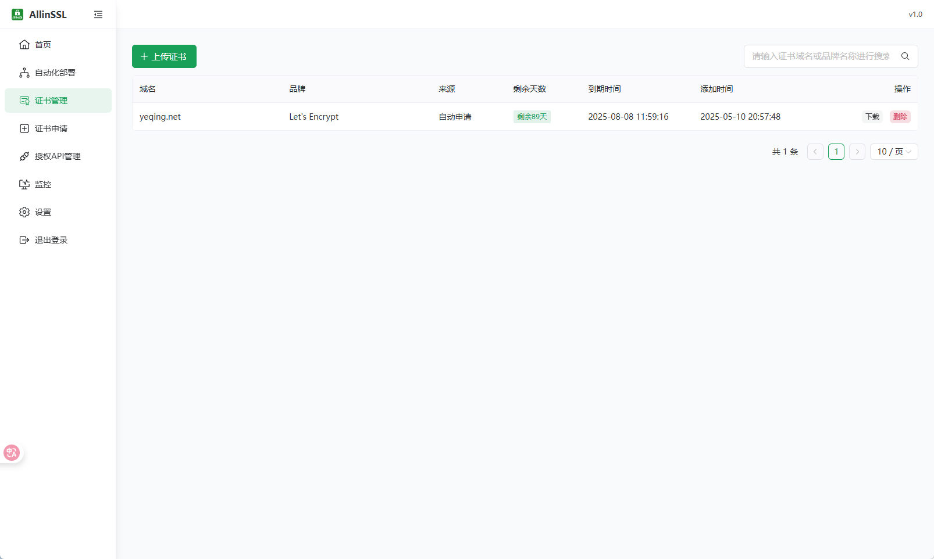Click the v1.0 version label
The width and height of the screenshot is (934, 559).
tap(915, 15)
